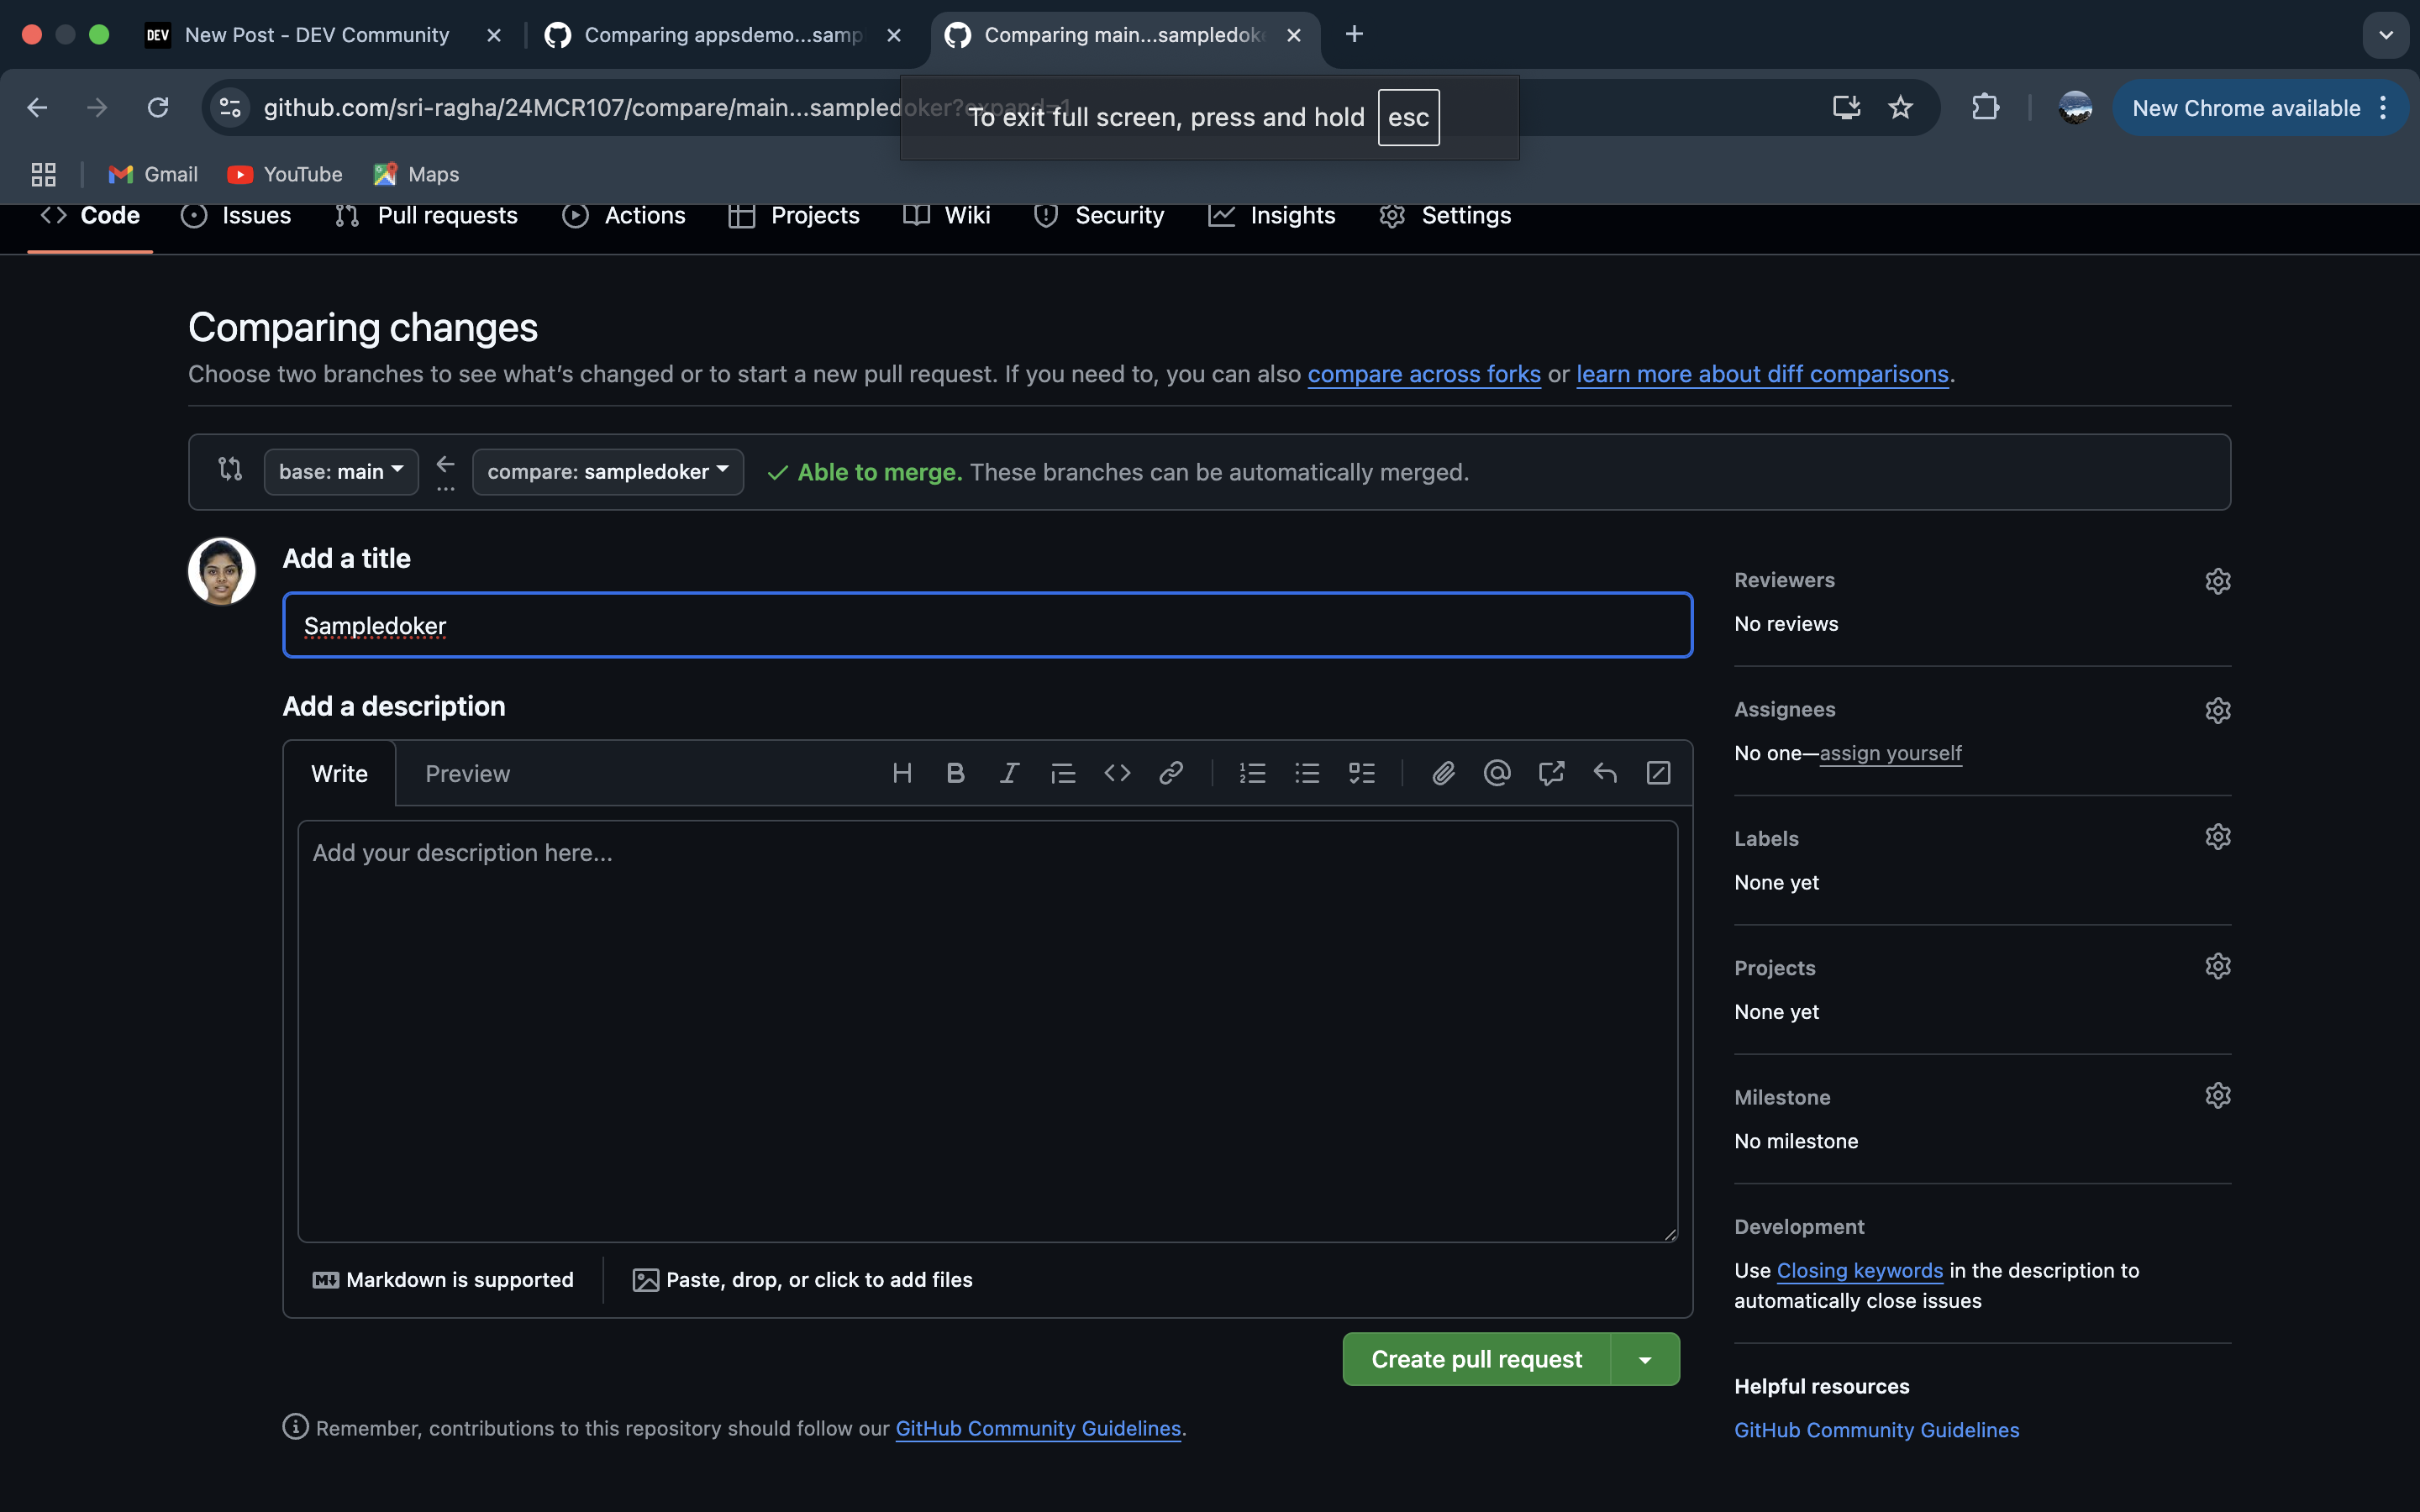Open the Chrome extensions puzzle icon
The height and width of the screenshot is (1512, 2420).
[1985, 107]
